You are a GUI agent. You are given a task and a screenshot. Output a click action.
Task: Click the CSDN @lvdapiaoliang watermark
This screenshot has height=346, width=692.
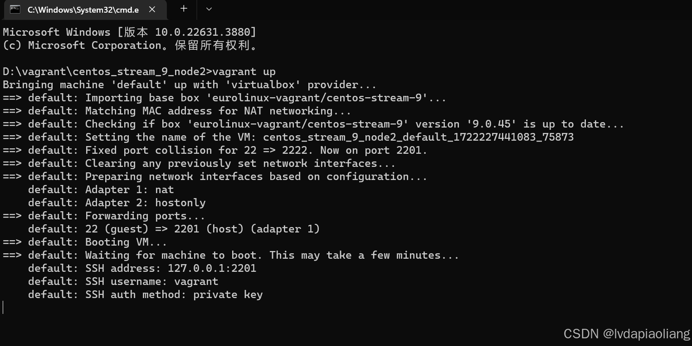click(627, 334)
